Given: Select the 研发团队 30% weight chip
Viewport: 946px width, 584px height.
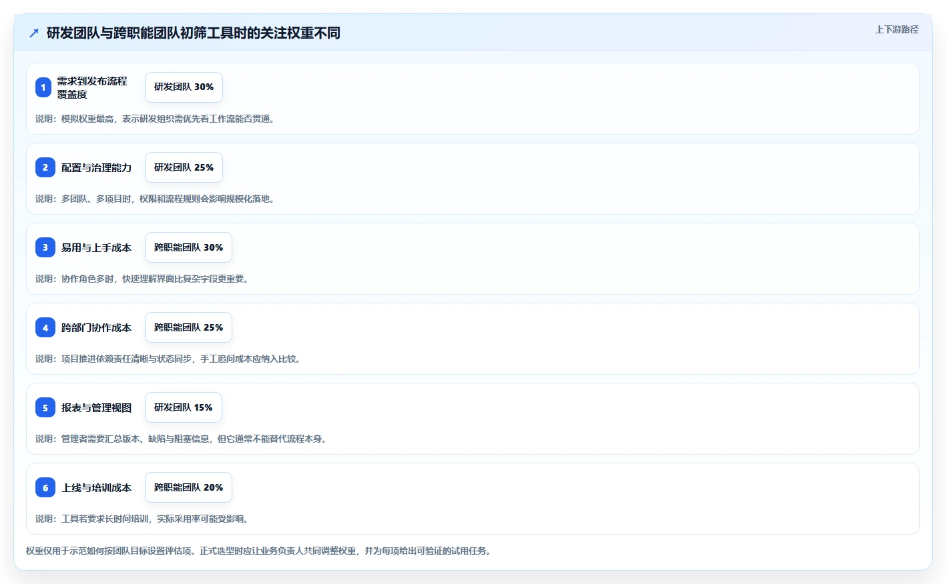Looking at the screenshot, I should 184,87.
